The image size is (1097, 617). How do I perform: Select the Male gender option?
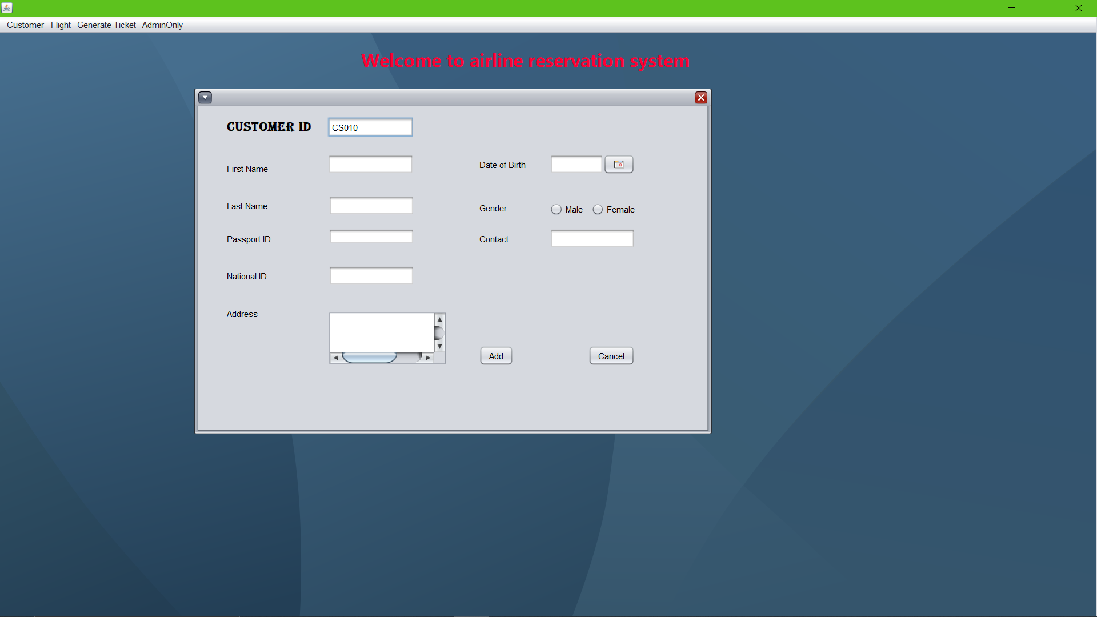click(x=556, y=209)
